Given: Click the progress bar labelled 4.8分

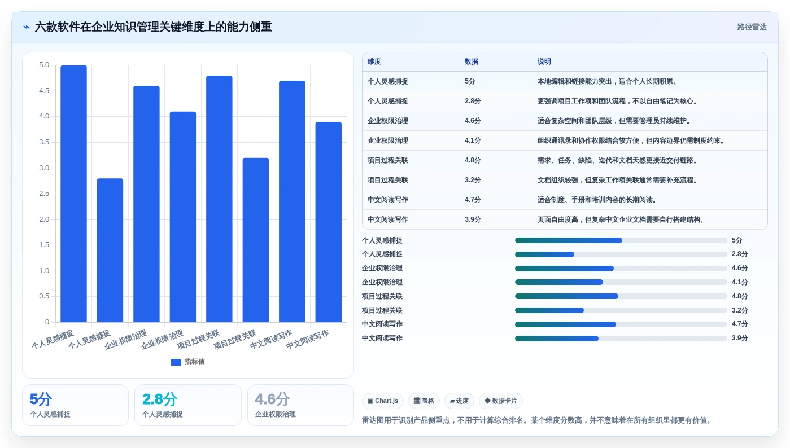Looking at the screenshot, I should 621,296.
